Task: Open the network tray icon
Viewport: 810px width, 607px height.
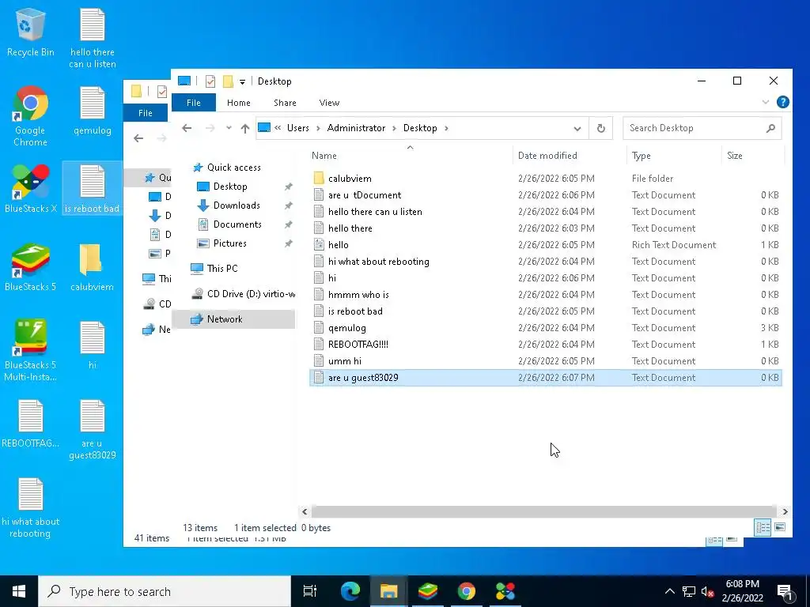Action: [x=689, y=591]
